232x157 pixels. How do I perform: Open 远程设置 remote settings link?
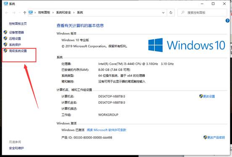pyautogui.click(x=15, y=39)
